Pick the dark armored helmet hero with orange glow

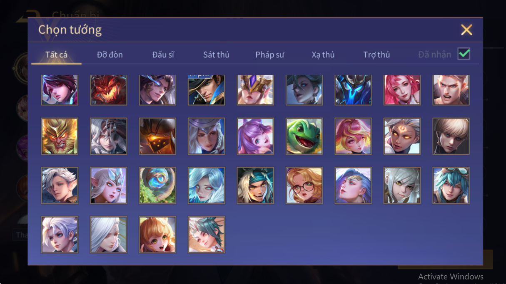pos(157,136)
